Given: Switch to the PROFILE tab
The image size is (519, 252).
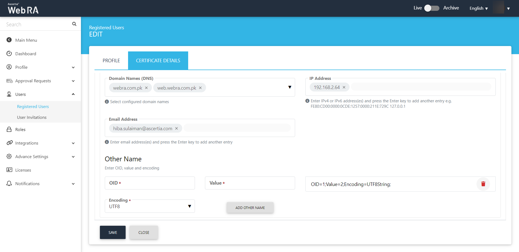Looking at the screenshot, I should click(x=111, y=61).
